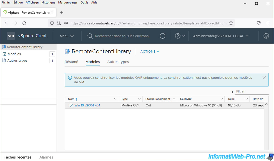Open the Nom column filter chevron

115,99
